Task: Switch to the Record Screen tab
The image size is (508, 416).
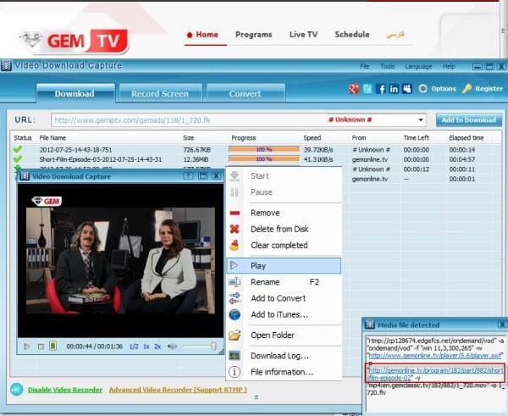Action: [160, 93]
